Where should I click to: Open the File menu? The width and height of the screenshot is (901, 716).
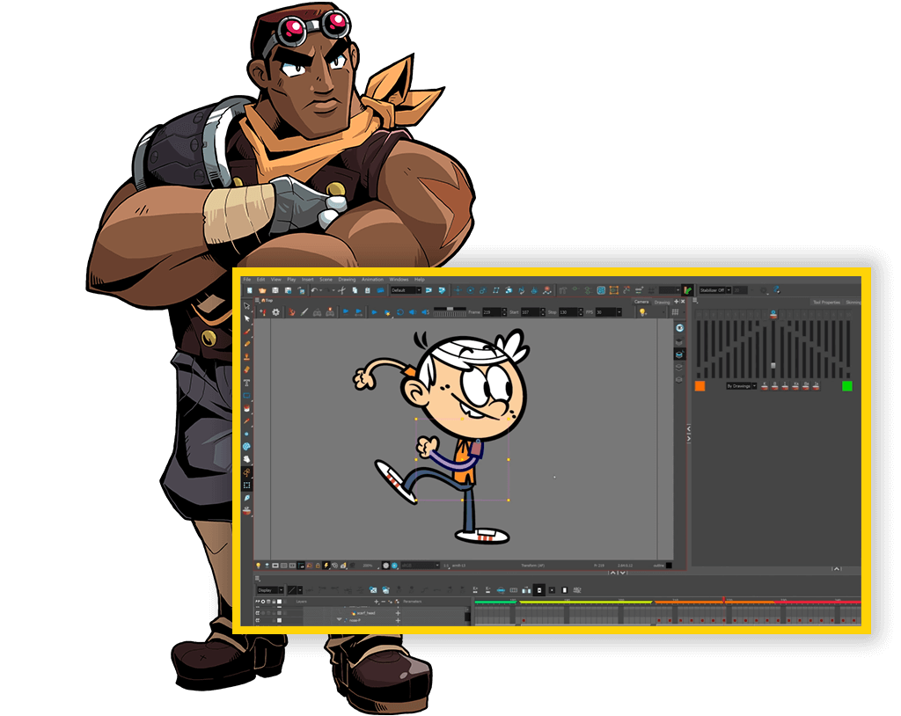point(247,280)
